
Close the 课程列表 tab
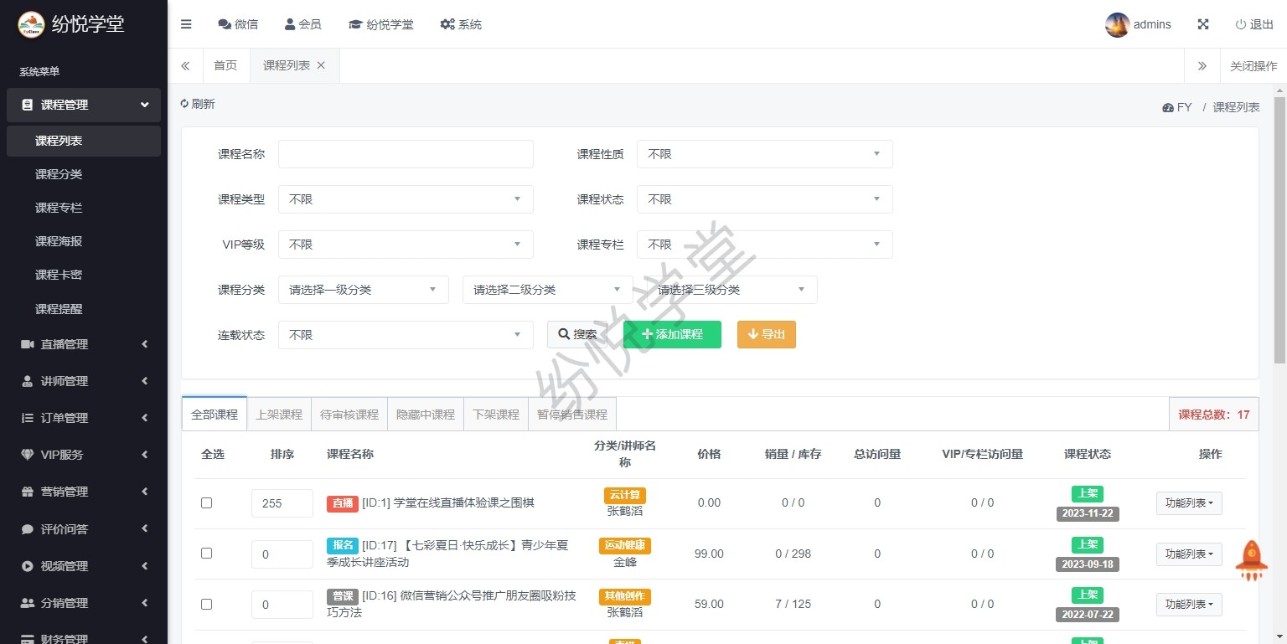pos(321,65)
